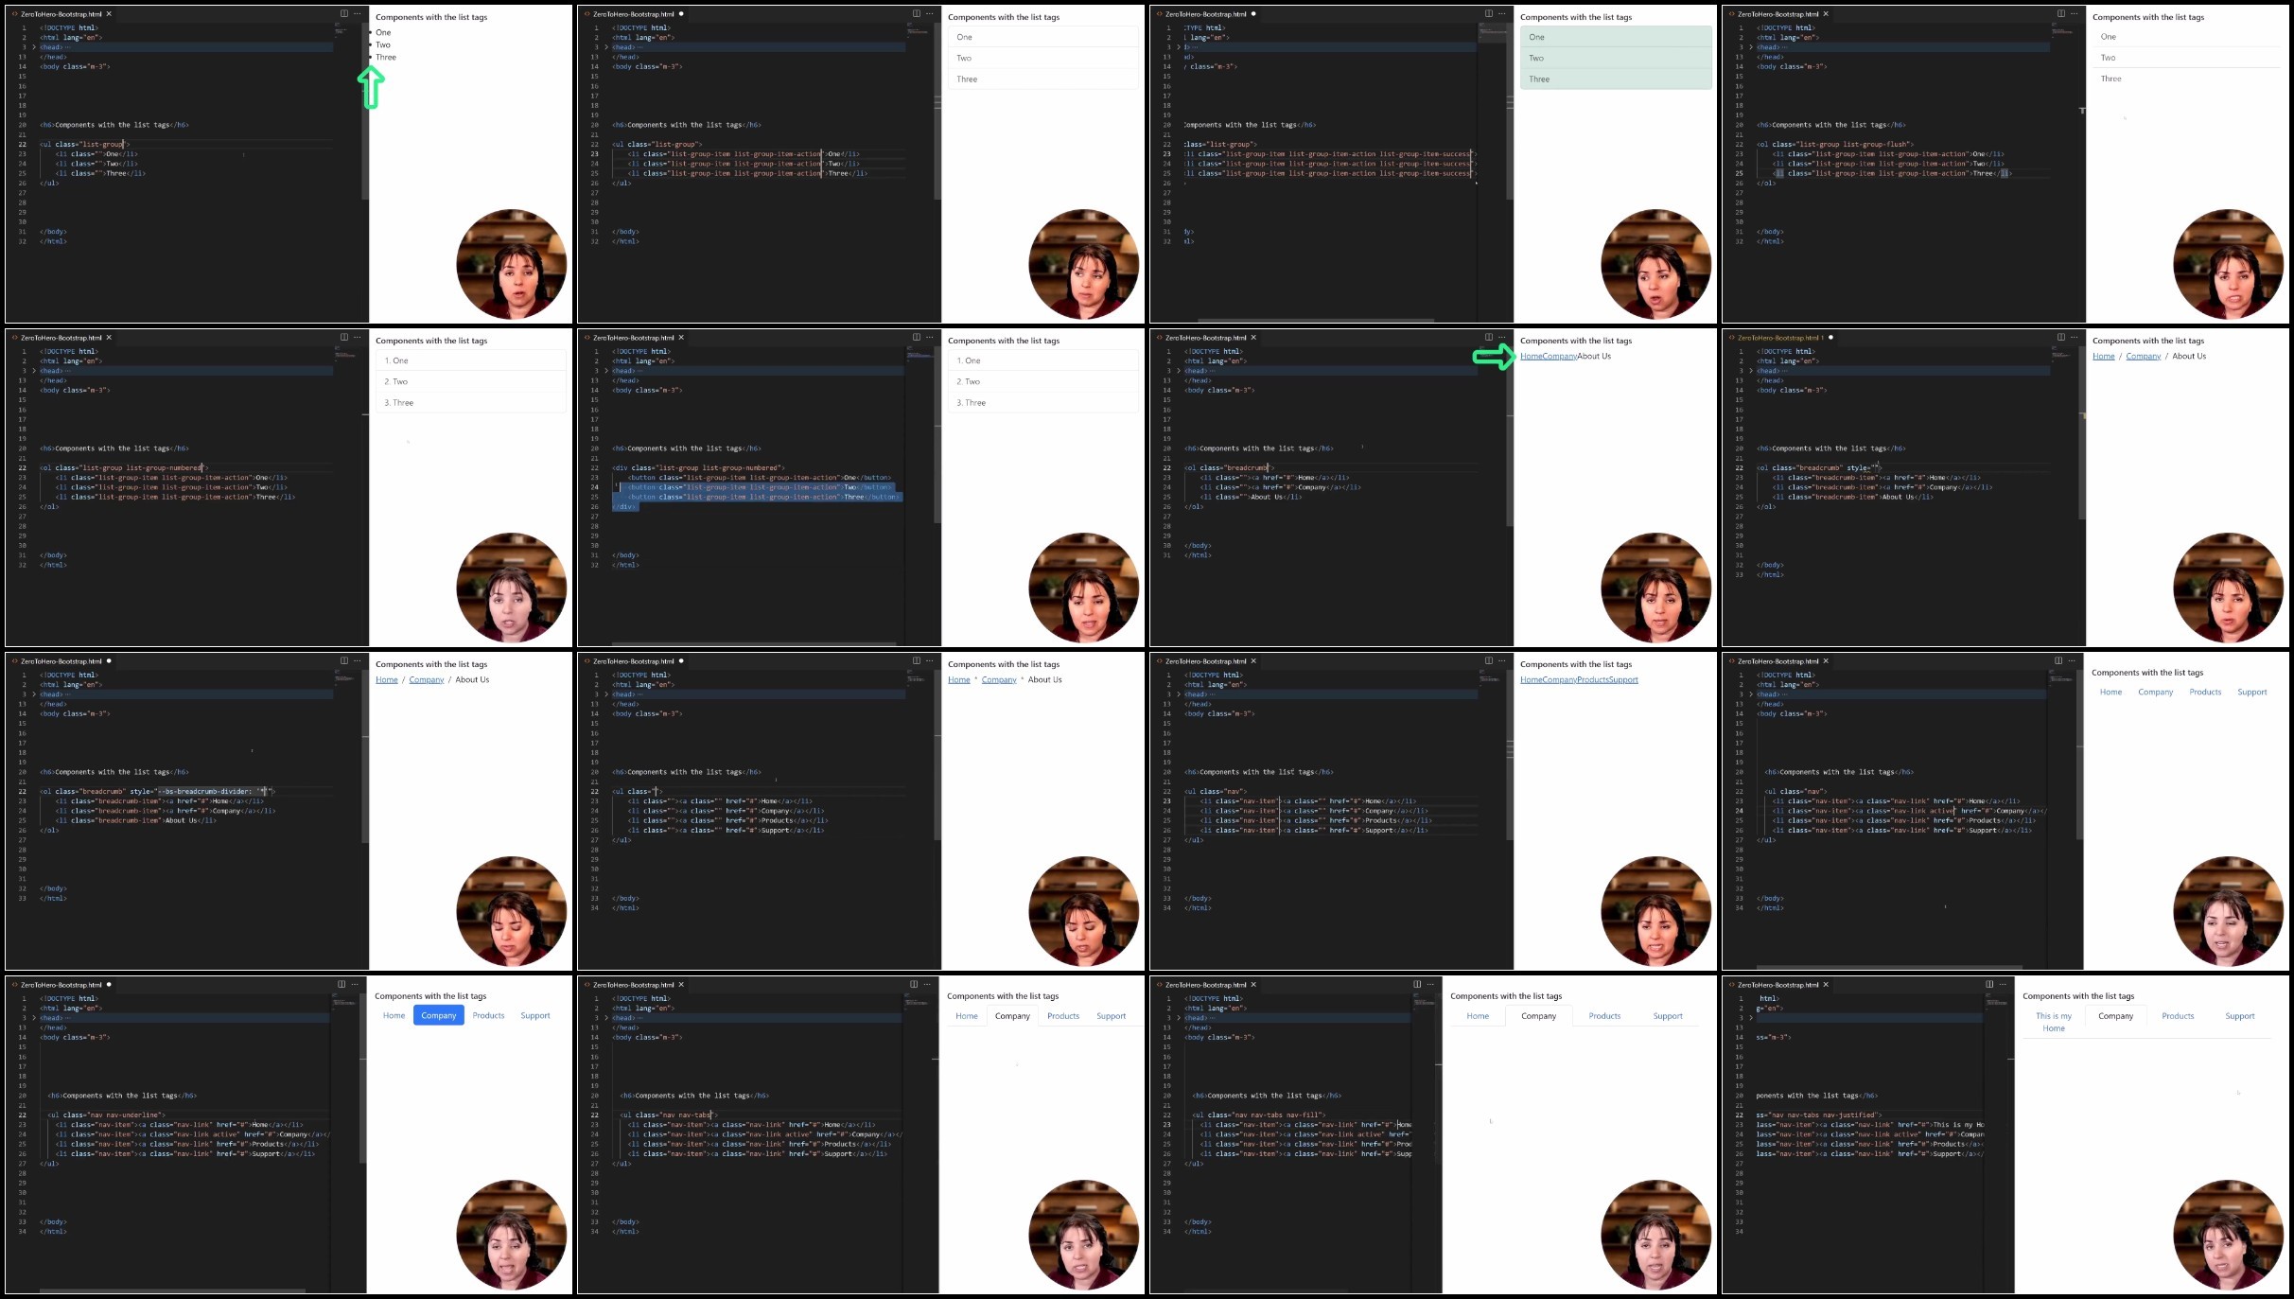This screenshot has height=1299, width=2294.
Task: Open more actions in list-group-flush frame
Action: [x=2074, y=14]
